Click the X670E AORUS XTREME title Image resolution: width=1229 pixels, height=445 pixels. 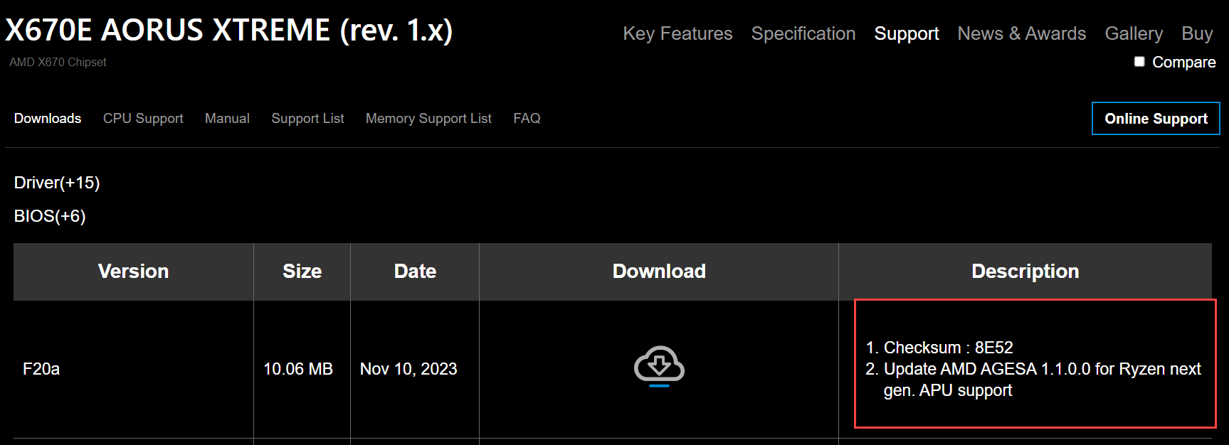point(228,31)
